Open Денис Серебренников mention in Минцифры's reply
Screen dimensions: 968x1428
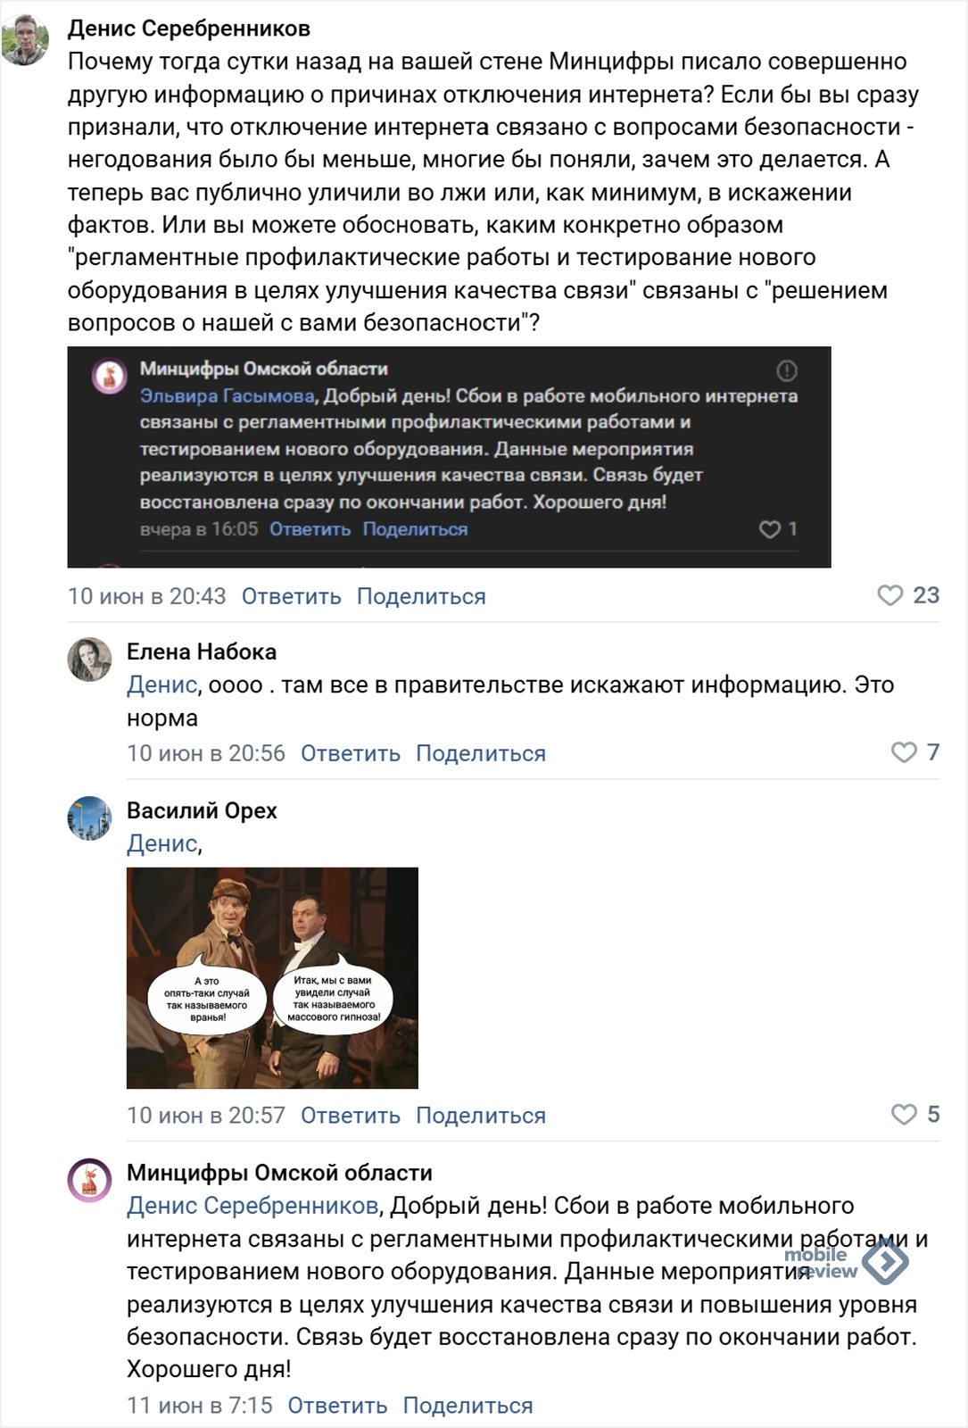[x=253, y=1206]
